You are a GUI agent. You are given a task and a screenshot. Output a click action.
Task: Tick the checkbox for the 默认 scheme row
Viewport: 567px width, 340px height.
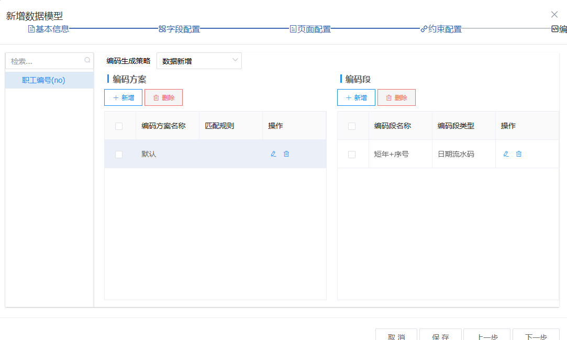tap(119, 155)
